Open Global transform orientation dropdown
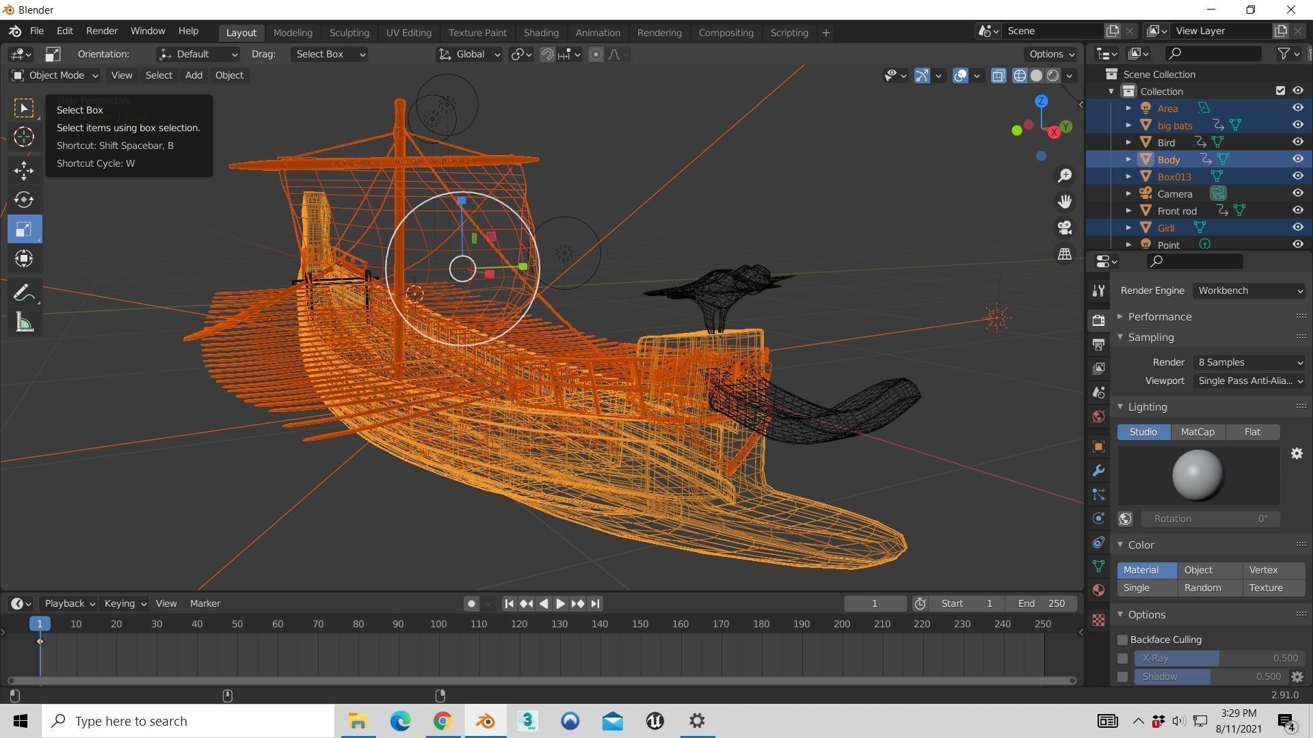 [469, 54]
